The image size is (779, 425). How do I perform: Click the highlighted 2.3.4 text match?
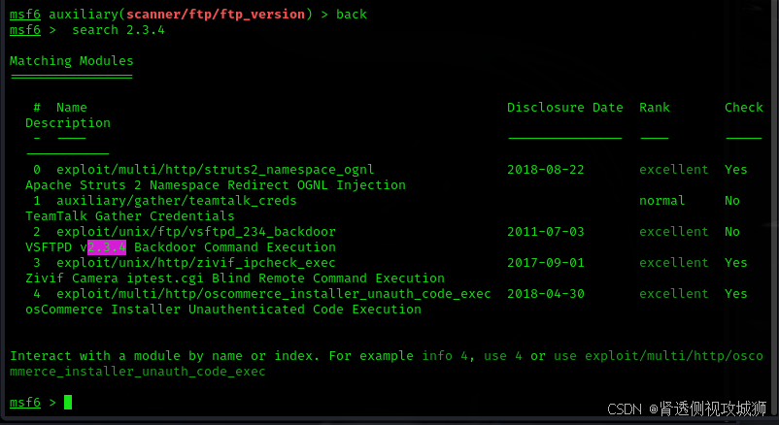pos(107,247)
